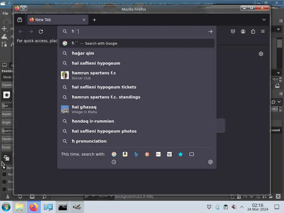Select the GIMP Move tool
This screenshot has height=213, width=284.
coord(4,29)
